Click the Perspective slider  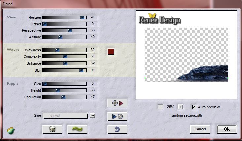[x=64, y=30]
